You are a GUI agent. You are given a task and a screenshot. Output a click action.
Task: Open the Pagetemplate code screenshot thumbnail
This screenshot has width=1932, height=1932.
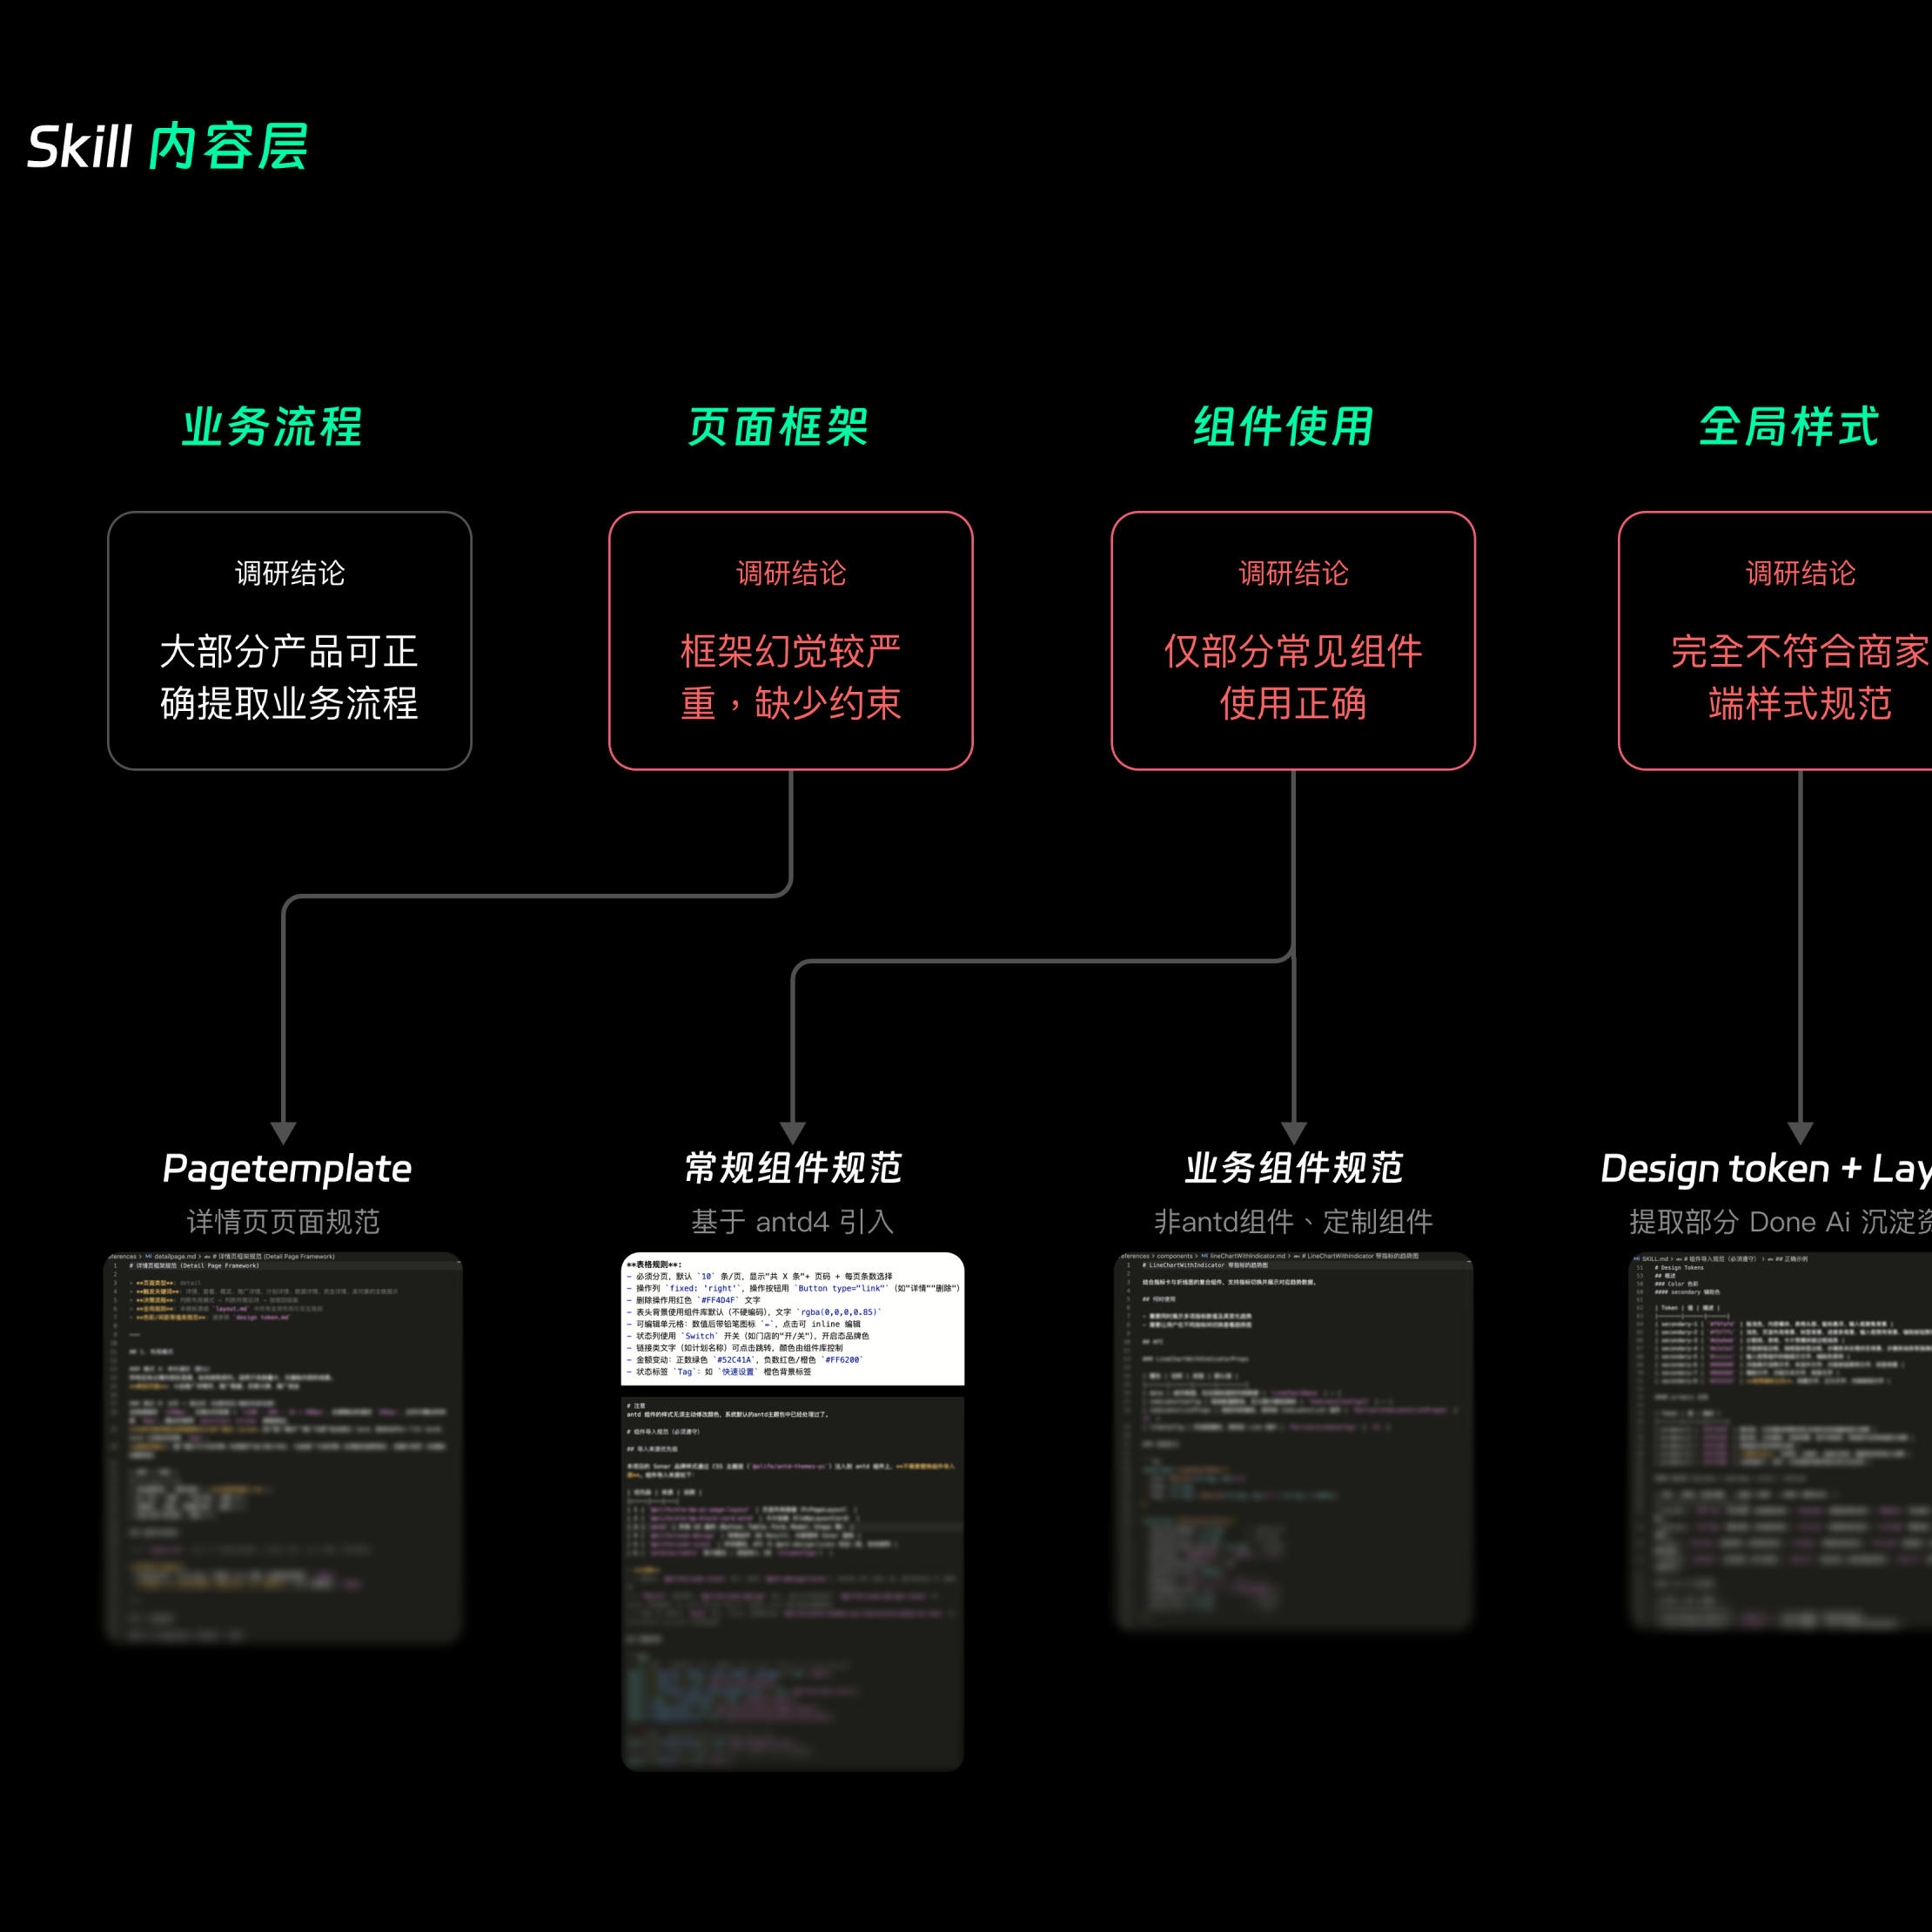(284, 1447)
